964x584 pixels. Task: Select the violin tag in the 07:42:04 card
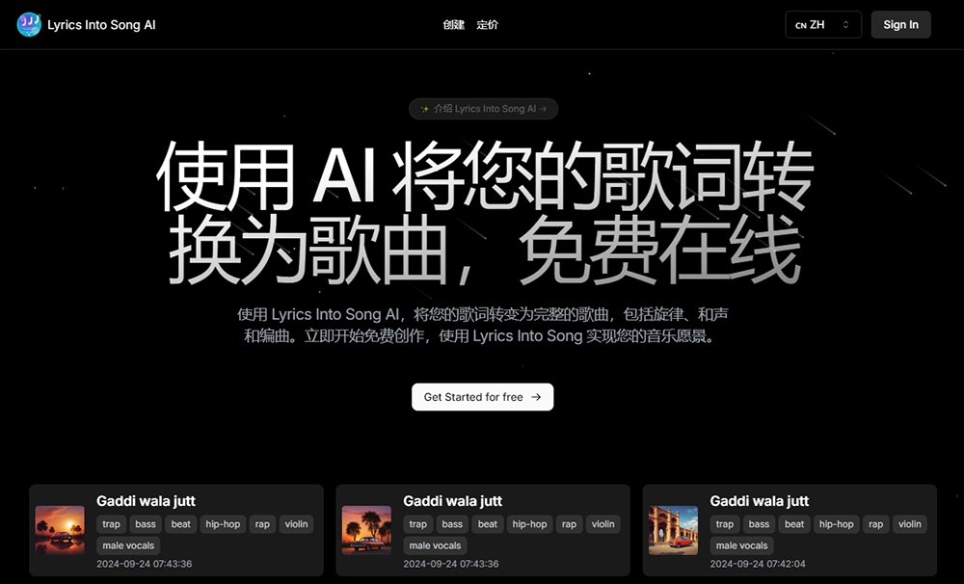pyautogui.click(x=910, y=524)
